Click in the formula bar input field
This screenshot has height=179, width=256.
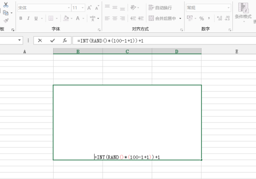click(164, 41)
